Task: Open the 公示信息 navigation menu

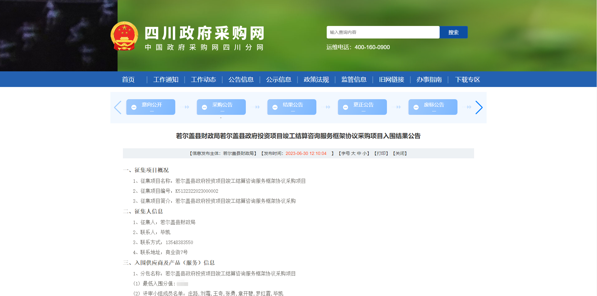Action: coord(278,79)
